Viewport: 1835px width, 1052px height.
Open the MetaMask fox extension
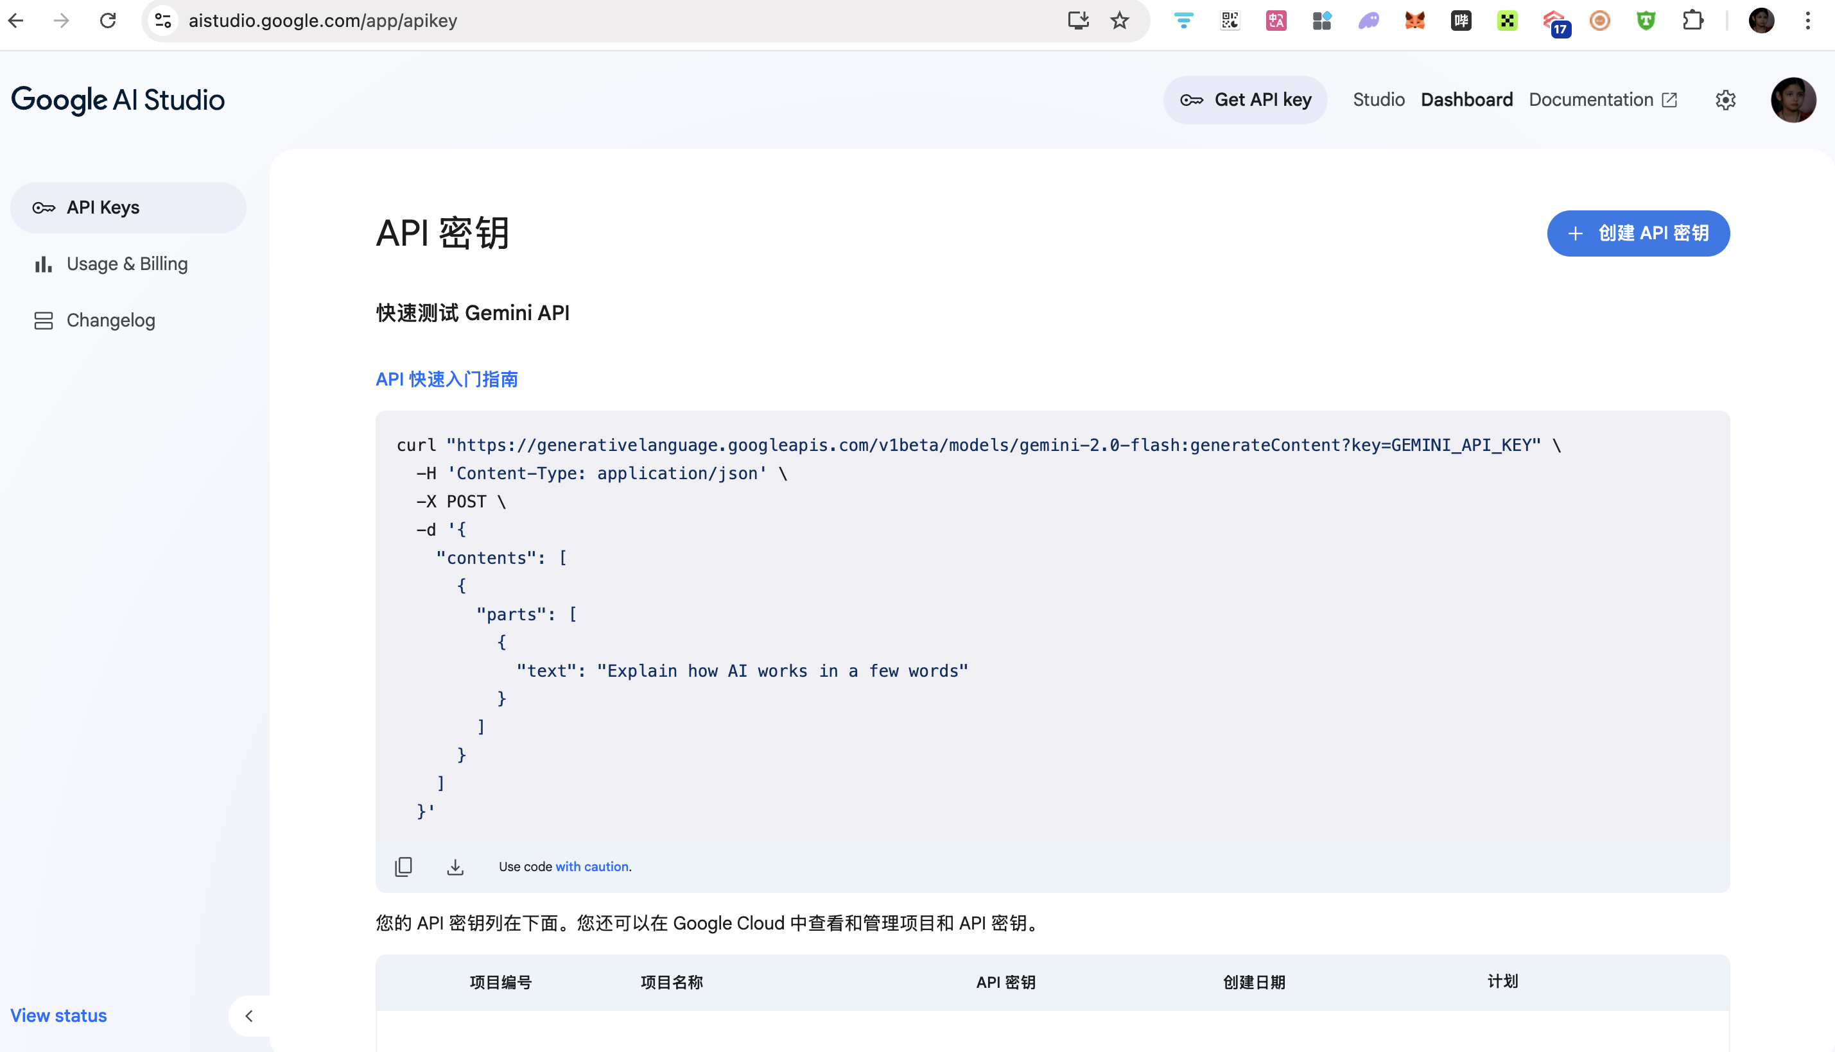click(1414, 21)
